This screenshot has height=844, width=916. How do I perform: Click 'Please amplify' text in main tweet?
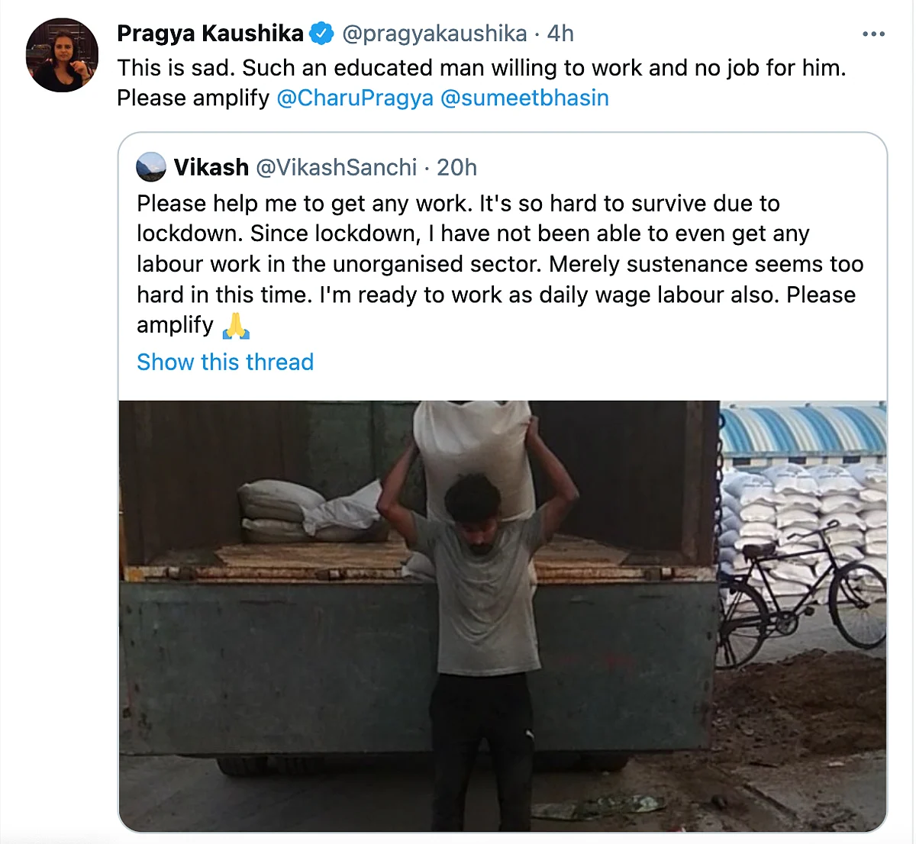(x=193, y=98)
